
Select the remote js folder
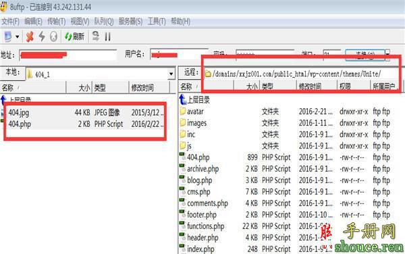tap(189, 146)
